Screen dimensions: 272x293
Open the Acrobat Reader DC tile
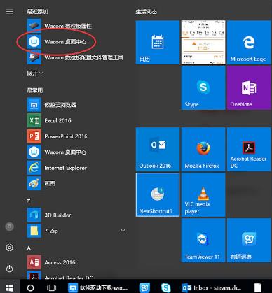point(249,149)
